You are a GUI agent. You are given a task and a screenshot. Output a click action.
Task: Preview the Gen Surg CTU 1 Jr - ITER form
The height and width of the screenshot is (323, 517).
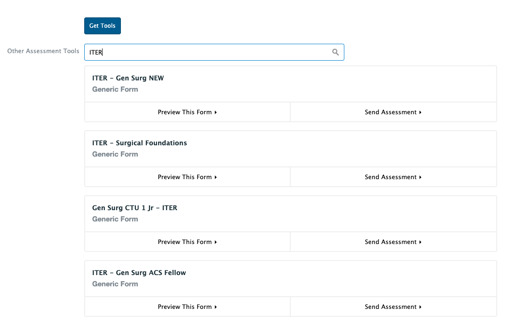pyautogui.click(x=187, y=242)
